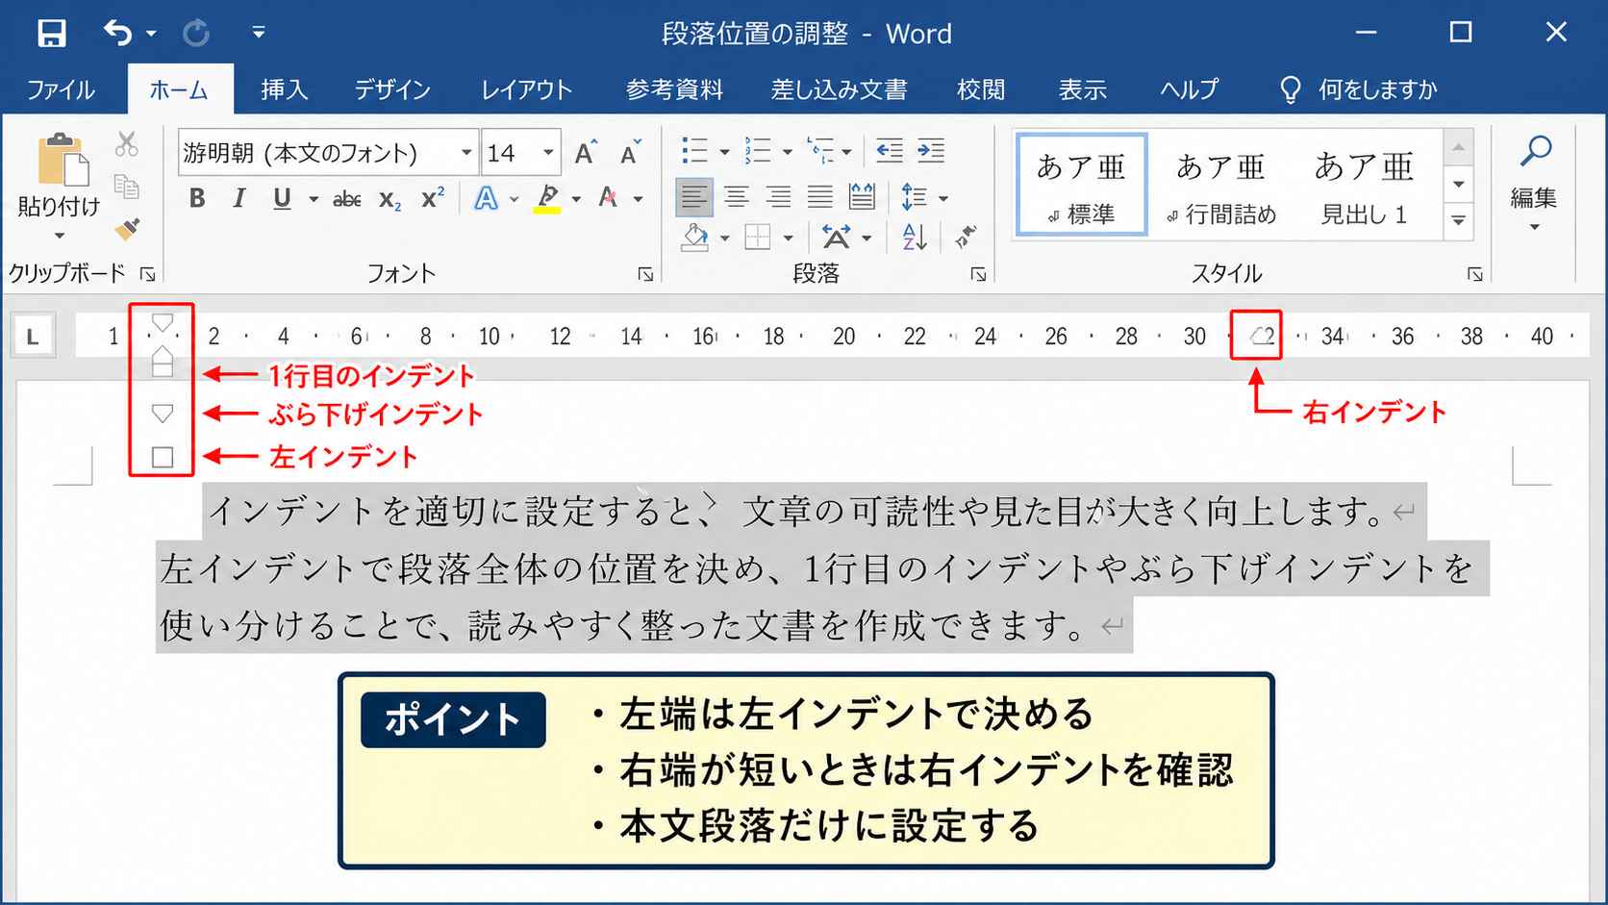Sort the text with the A-Z icon
The image size is (1608, 905).
pos(914,237)
